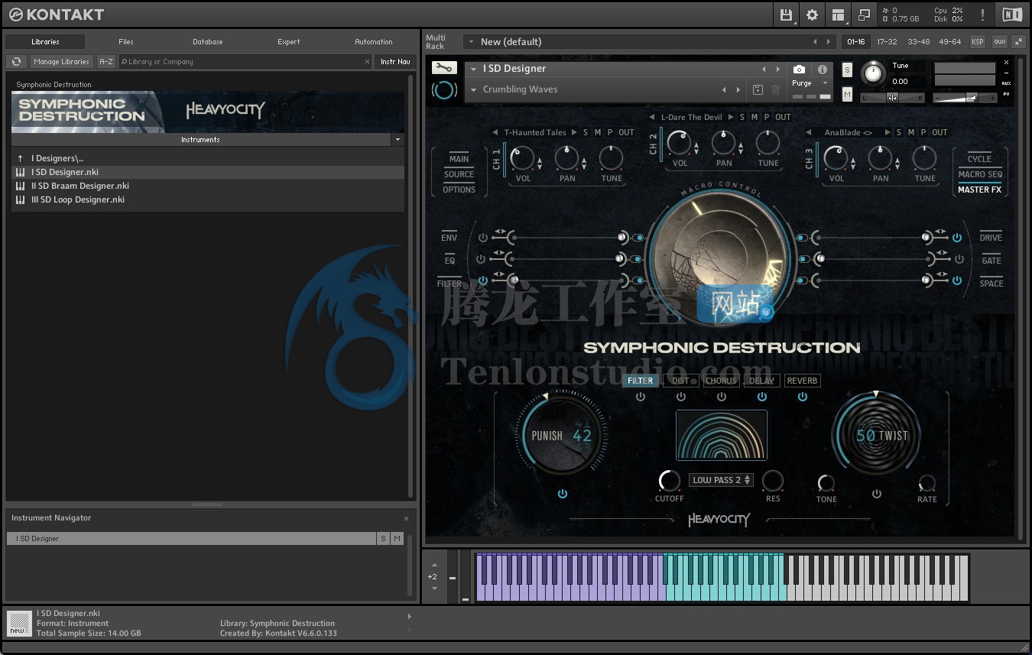Click the A-Z sort button
This screenshot has width=1032, height=655.
point(106,62)
